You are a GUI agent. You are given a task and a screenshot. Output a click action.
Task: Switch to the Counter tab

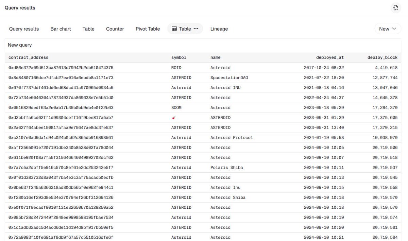115,29
